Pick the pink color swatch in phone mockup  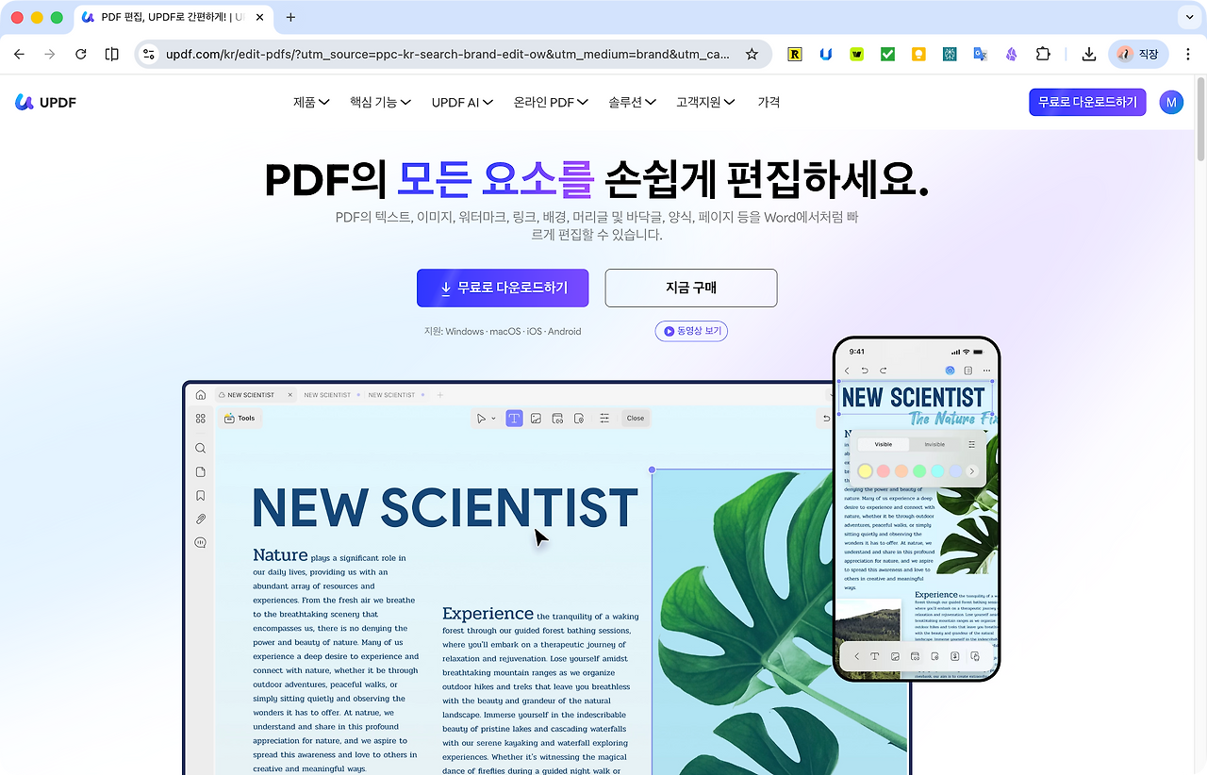coord(883,470)
